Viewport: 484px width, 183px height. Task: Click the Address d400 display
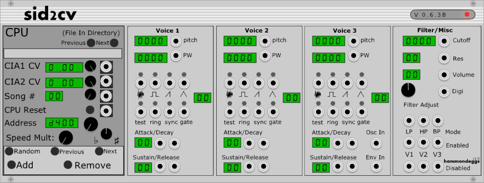point(62,123)
